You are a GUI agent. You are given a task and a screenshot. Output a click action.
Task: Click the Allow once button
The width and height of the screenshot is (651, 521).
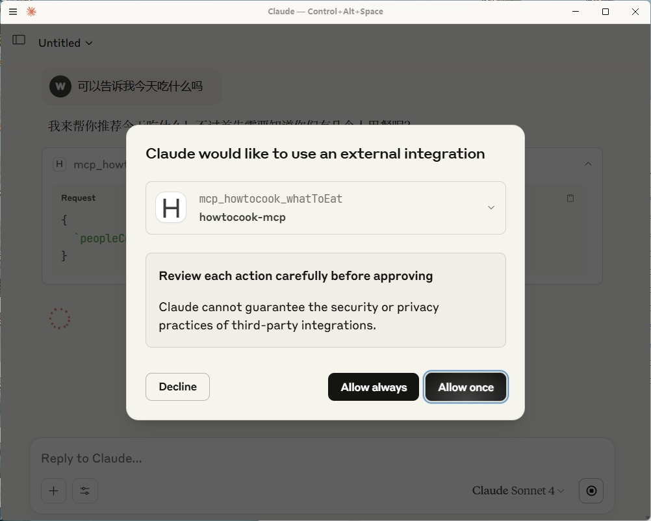tap(466, 387)
